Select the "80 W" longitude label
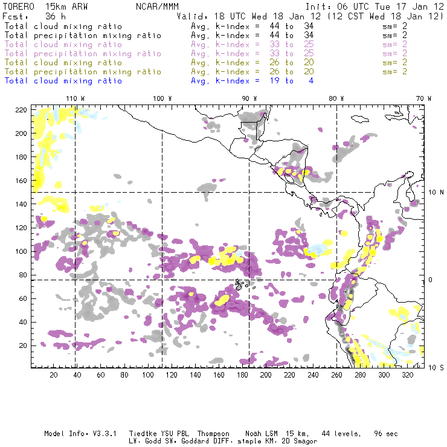Screen dimensions: 447x447 pos(336,98)
